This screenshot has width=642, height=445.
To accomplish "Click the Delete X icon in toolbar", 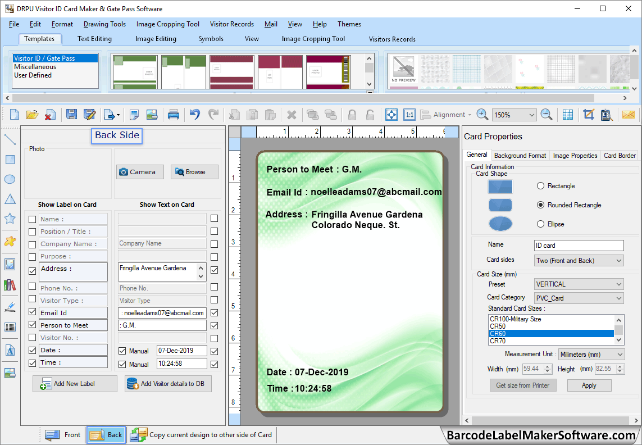I will coord(292,115).
